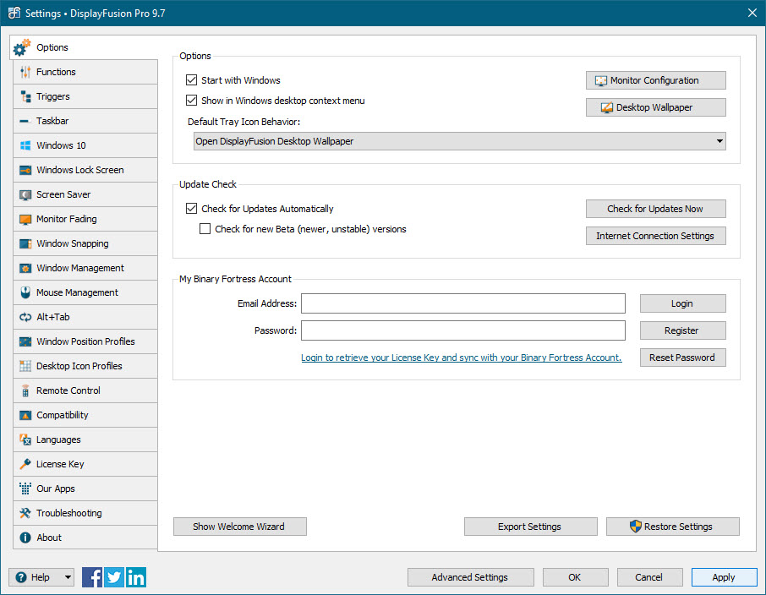
Task: Click the Reset Password button
Action: point(682,358)
